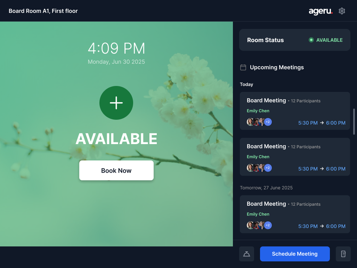Click organizer Emily Chen on the first meeting
This screenshot has height=268, width=357.
[x=258, y=111]
